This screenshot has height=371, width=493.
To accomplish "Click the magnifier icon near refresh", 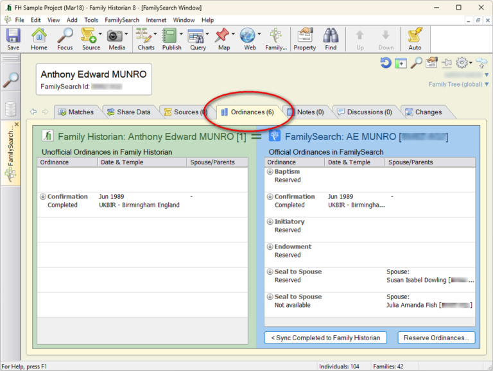I will 416,63.
